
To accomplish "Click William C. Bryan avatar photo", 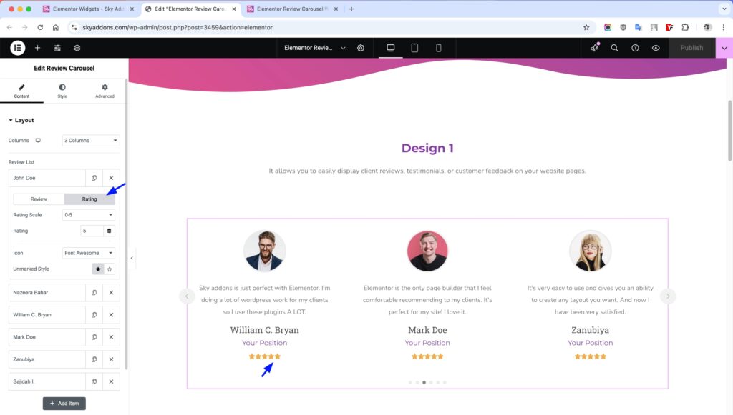I will [264, 251].
